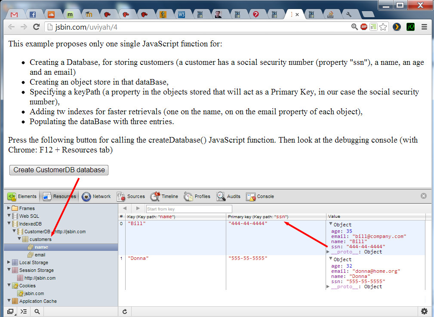Click the Adblock Plus extension icon
This screenshot has width=434, height=317.
tap(364, 27)
